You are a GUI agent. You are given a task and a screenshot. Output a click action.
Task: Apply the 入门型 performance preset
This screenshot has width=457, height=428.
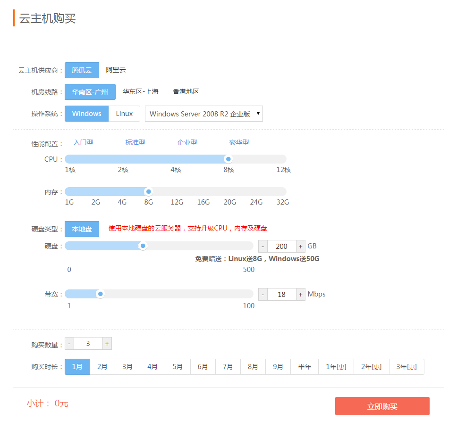[84, 142]
